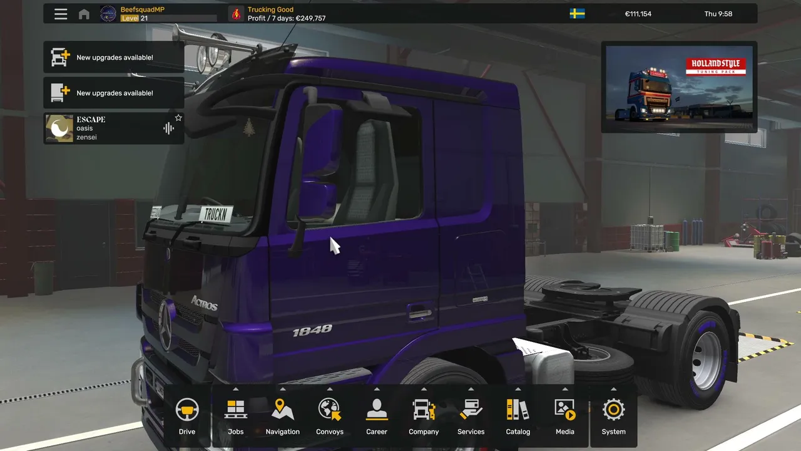Start driving with the Drive icon

(187, 417)
